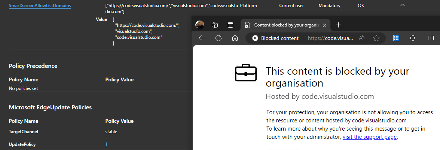Open the Workspaces icon in Edge
The width and height of the screenshot is (440, 150).
click(x=215, y=25)
